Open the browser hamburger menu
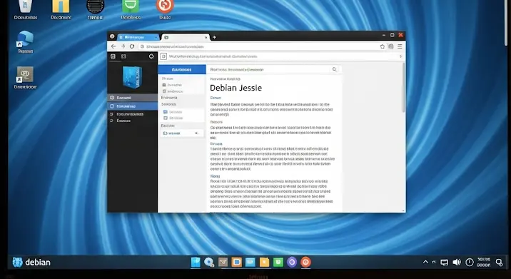The image size is (511, 279). 400,46
